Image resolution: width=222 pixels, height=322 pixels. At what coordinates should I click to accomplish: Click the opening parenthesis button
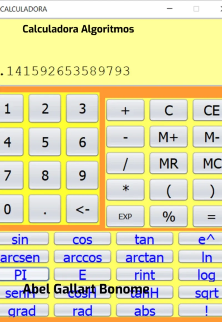click(168, 190)
